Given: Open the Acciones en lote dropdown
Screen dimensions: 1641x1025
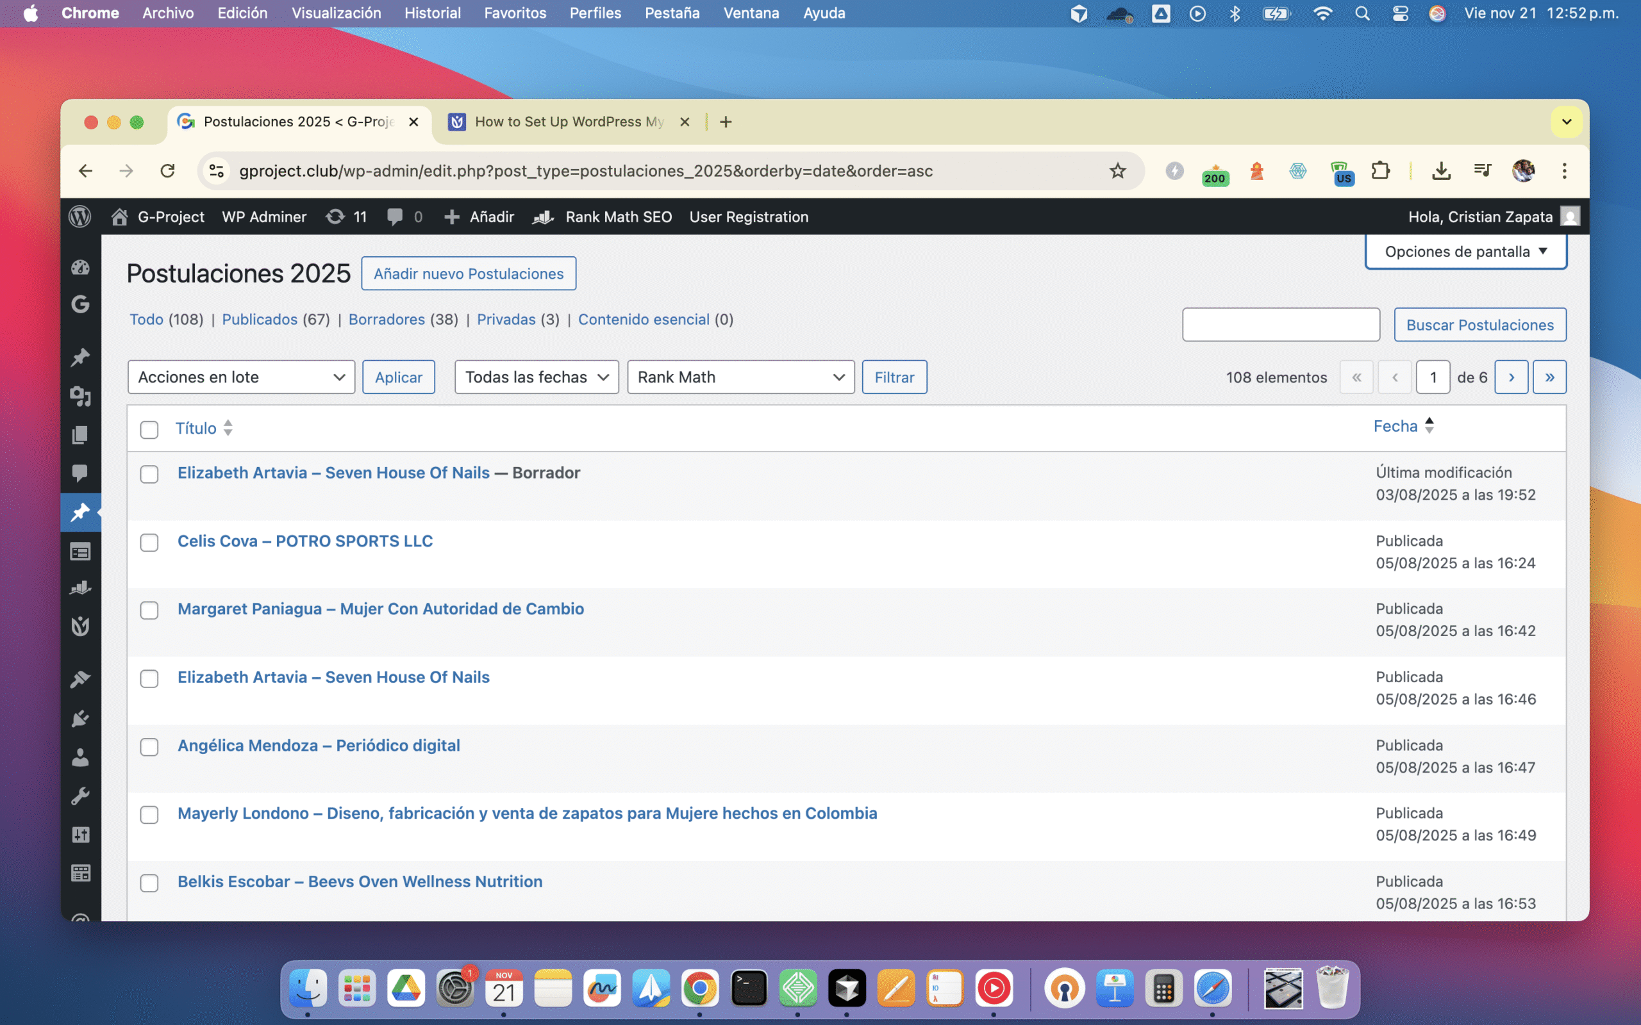Looking at the screenshot, I should tap(241, 377).
